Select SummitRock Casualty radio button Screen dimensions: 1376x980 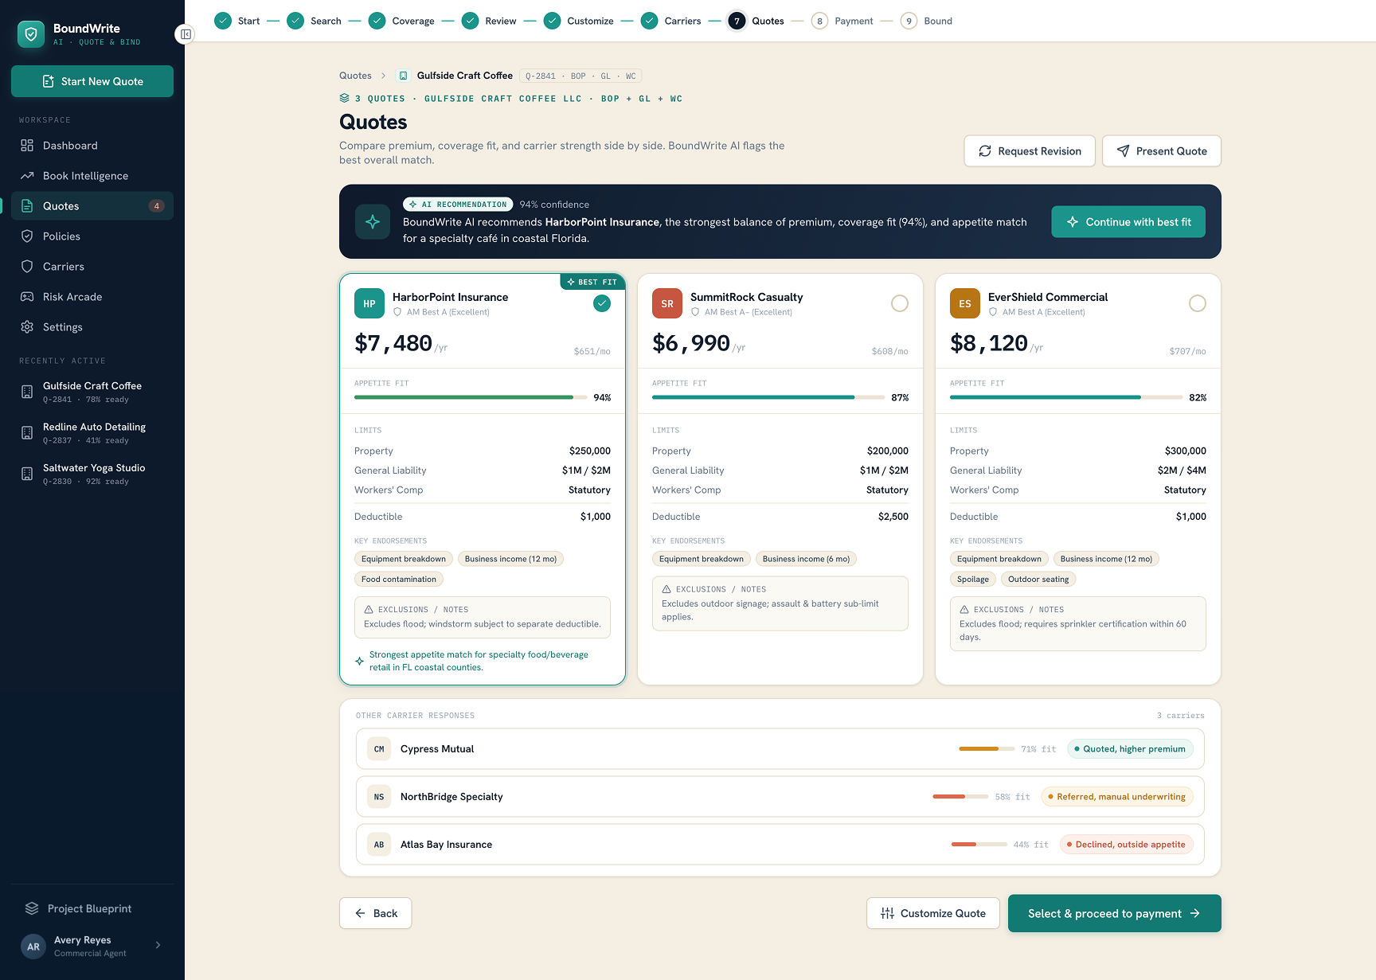[900, 303]
